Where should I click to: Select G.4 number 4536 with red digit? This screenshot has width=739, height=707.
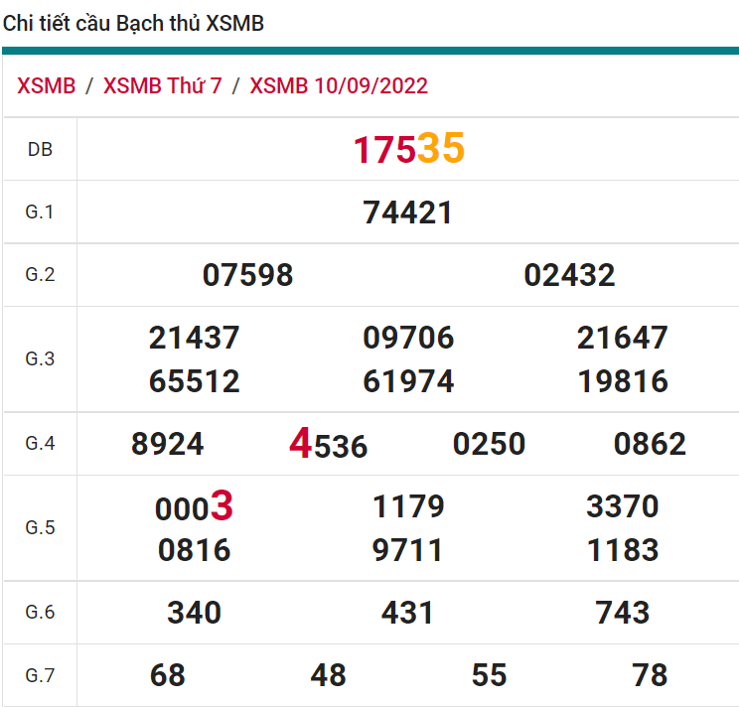328,444
